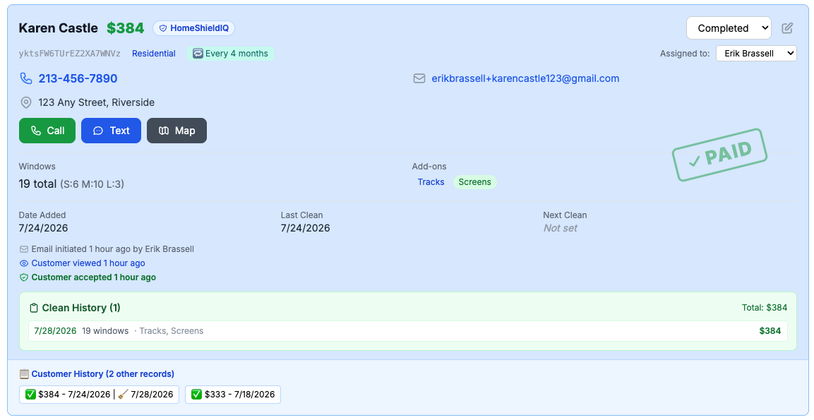Click the address 123 Any Street, Riverside
814x420 pixels.
[x=97, y=102]
